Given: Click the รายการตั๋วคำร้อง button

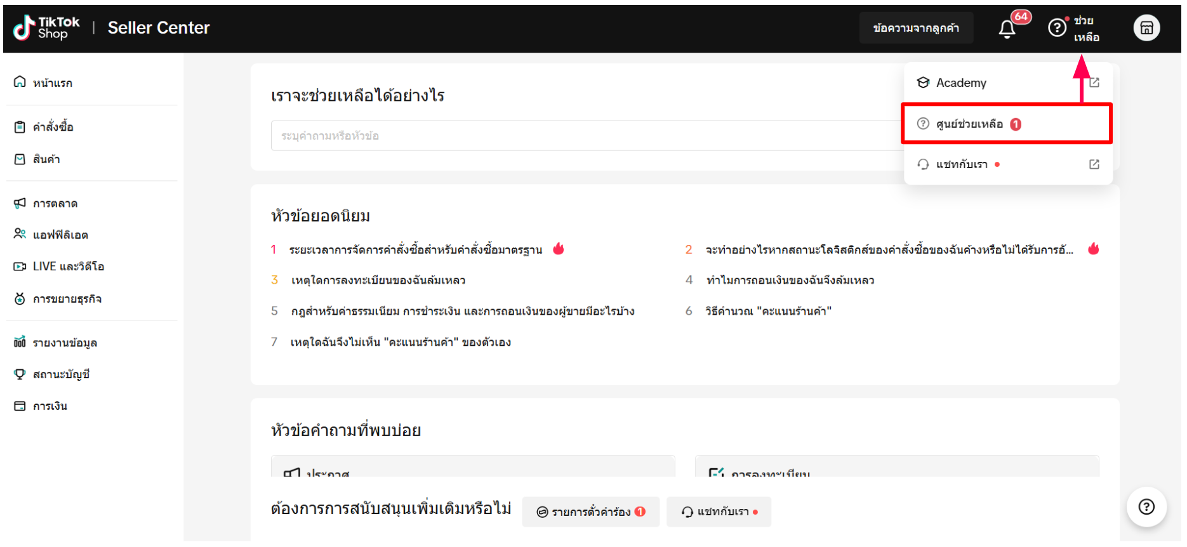Looking at the screenshot, I should point(590,512).
